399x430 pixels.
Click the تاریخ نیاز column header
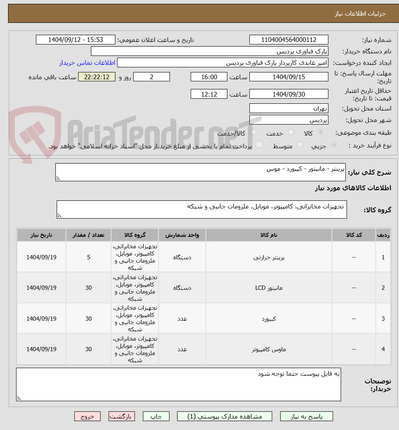(41, 235)
